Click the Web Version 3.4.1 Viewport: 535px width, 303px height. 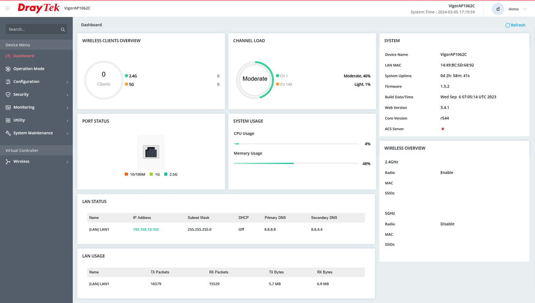[x=445, y=108]
